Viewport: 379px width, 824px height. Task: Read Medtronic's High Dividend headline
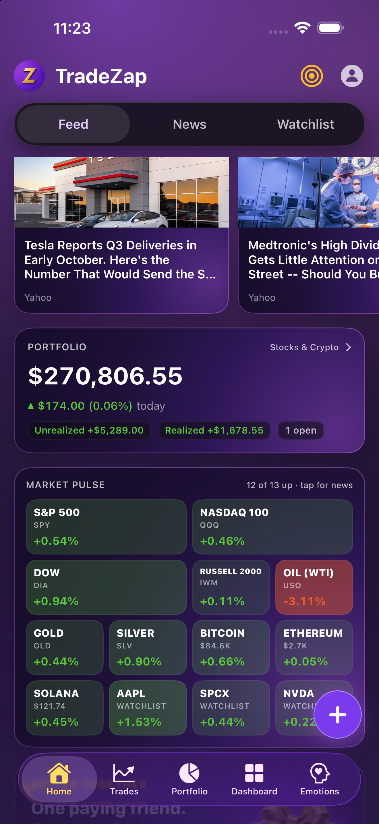tap(314, 260)
